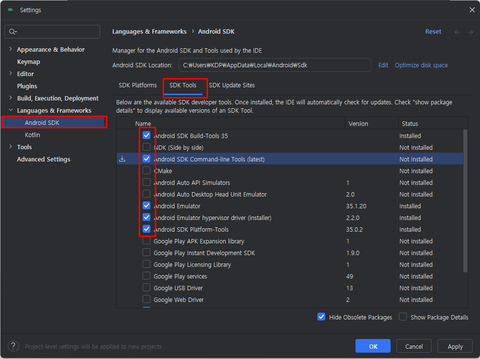Enable the Google Play Licensing Library checkbox
This screenshot has width=480, height=359.
coord(146,264)
